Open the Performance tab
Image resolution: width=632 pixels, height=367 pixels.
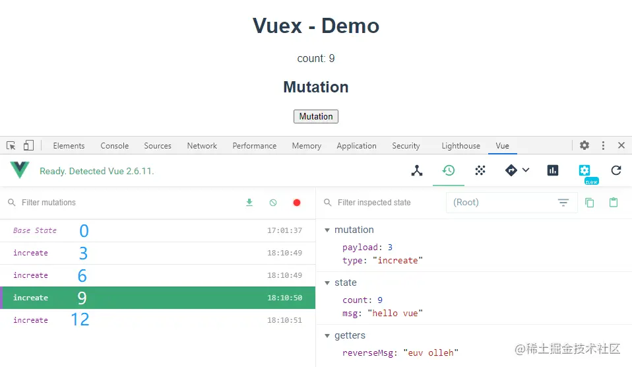[255, 146]
